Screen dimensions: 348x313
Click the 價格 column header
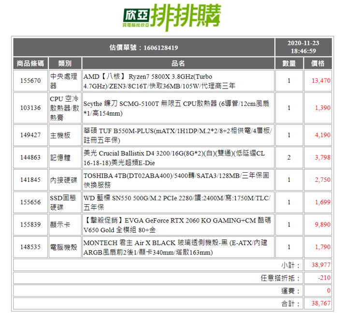point(318,63)
